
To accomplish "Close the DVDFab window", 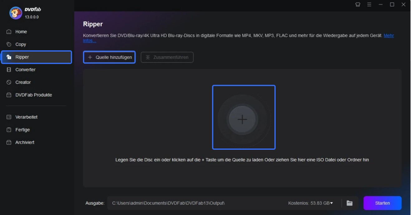I will 404,4.
